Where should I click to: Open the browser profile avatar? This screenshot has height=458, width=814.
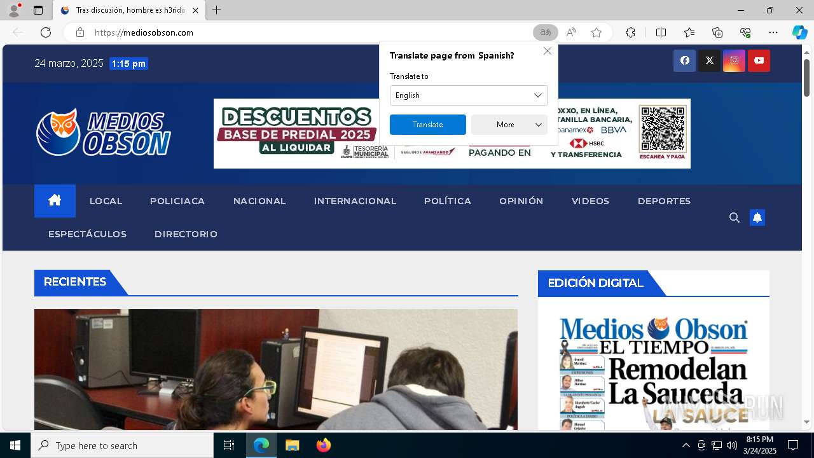[x=14, y=10]
